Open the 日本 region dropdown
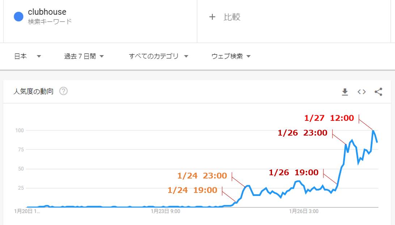 click(x=27, y=56)
